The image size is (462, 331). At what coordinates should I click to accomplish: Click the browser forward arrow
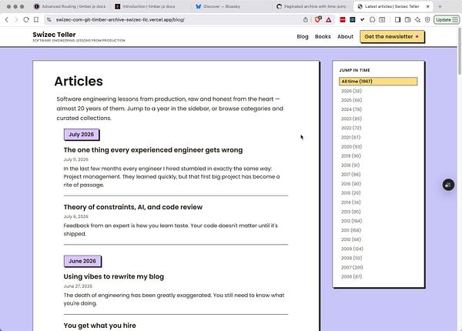tap(16, 20)
